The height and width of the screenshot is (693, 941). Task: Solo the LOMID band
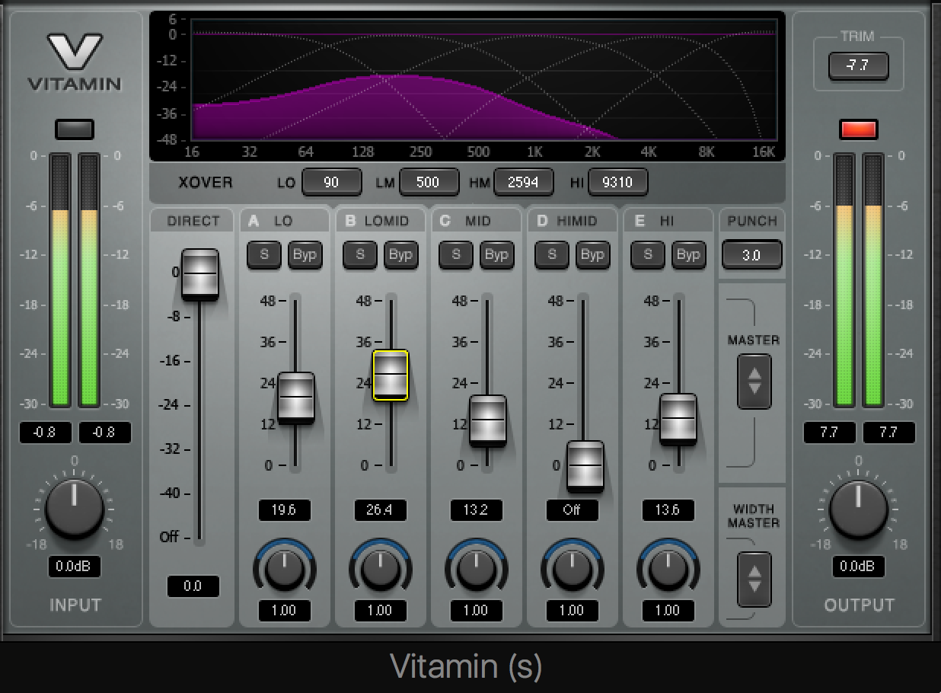coord(359,255)
